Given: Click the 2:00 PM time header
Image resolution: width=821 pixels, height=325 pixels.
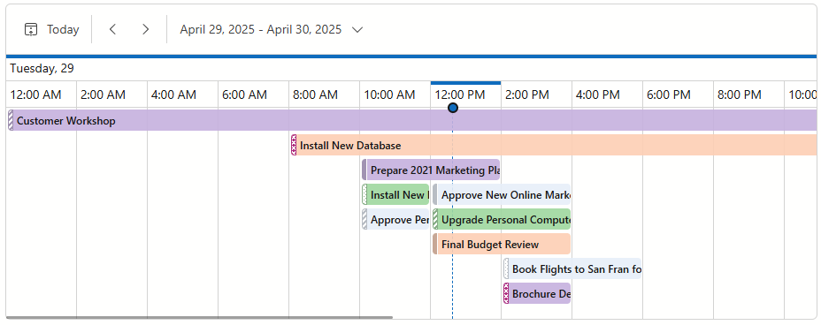Looking at the screenshot, I should (536, 94).
